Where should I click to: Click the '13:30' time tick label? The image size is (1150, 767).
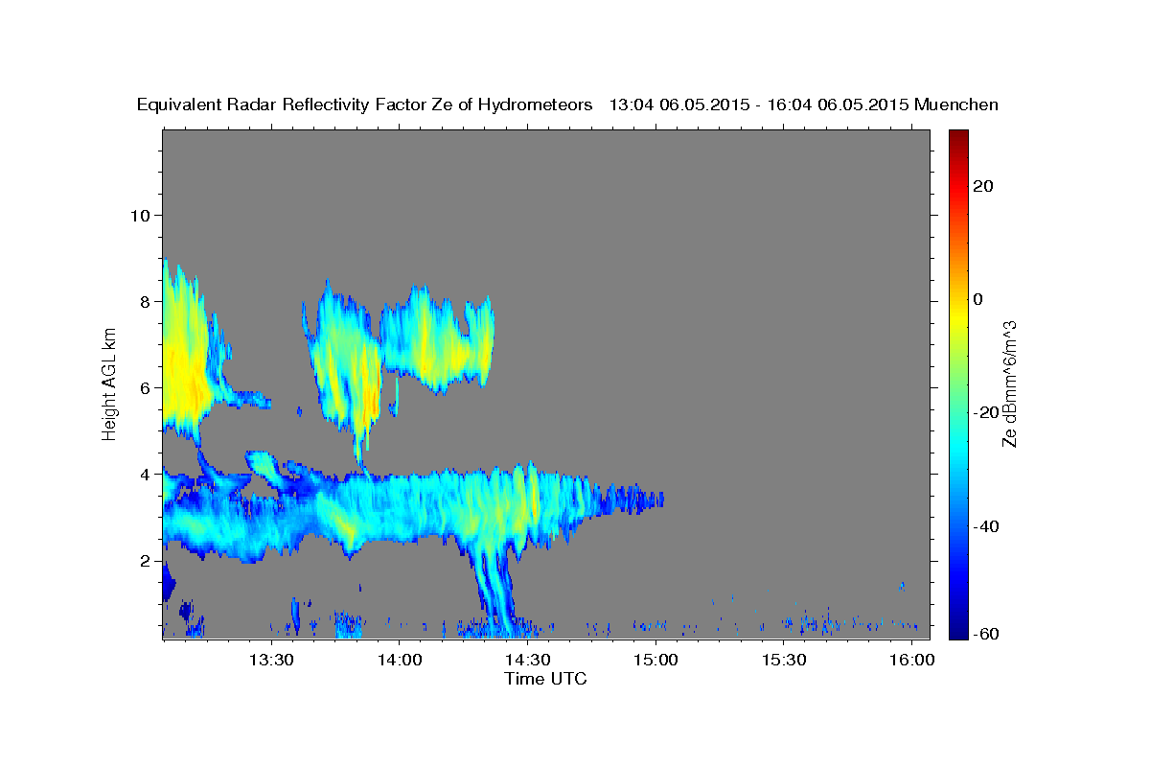point(270,660)
